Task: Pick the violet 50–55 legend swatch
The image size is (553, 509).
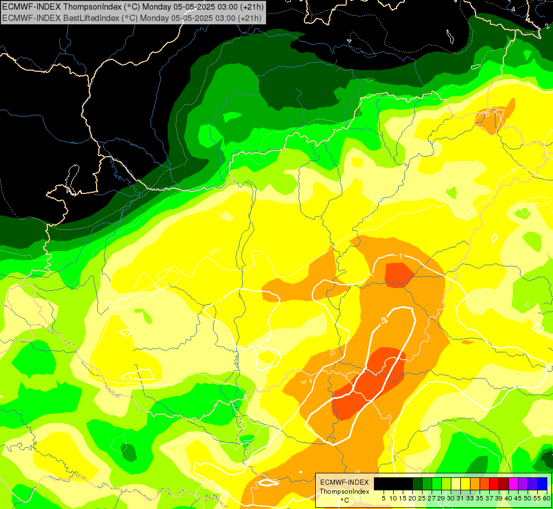Action: coord(533,484)
